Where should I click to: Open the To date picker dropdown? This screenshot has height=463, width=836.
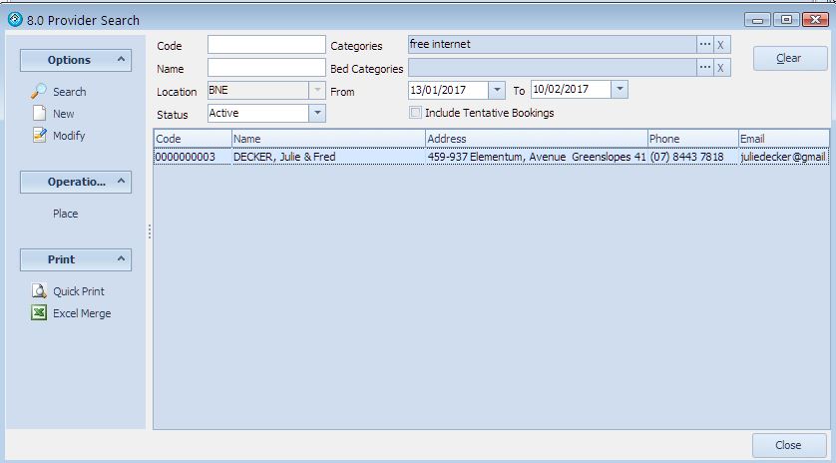tap(619, 90)
